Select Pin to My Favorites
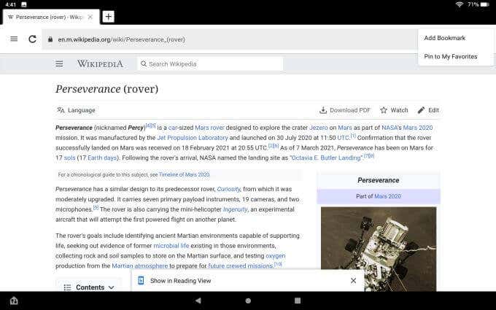496x310 pixels. click(451, 57)
